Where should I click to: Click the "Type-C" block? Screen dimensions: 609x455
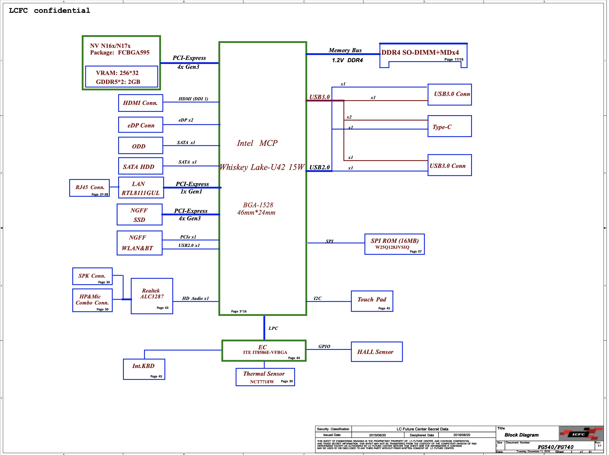[x=450, y=126]
